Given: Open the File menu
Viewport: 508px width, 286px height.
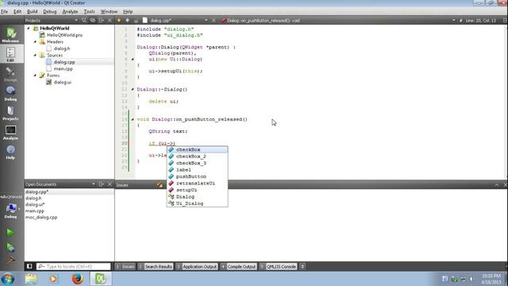Looking at the screenshot, I should [5, 12].
